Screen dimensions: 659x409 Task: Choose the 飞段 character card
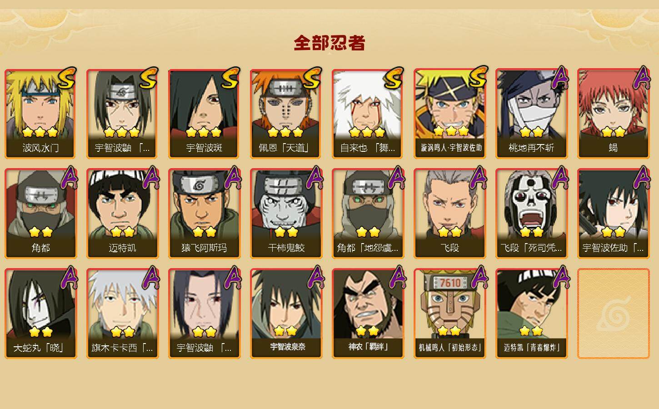coord(449,214)
